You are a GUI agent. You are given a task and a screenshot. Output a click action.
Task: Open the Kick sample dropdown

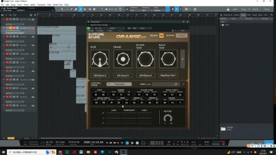click(x=100, y=75)
